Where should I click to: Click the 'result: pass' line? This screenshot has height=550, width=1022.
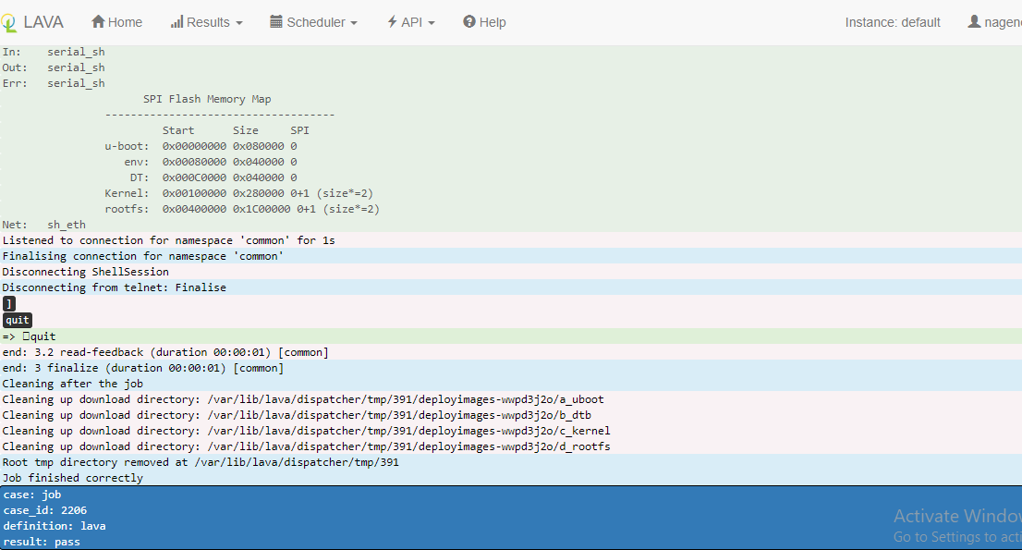42,542
